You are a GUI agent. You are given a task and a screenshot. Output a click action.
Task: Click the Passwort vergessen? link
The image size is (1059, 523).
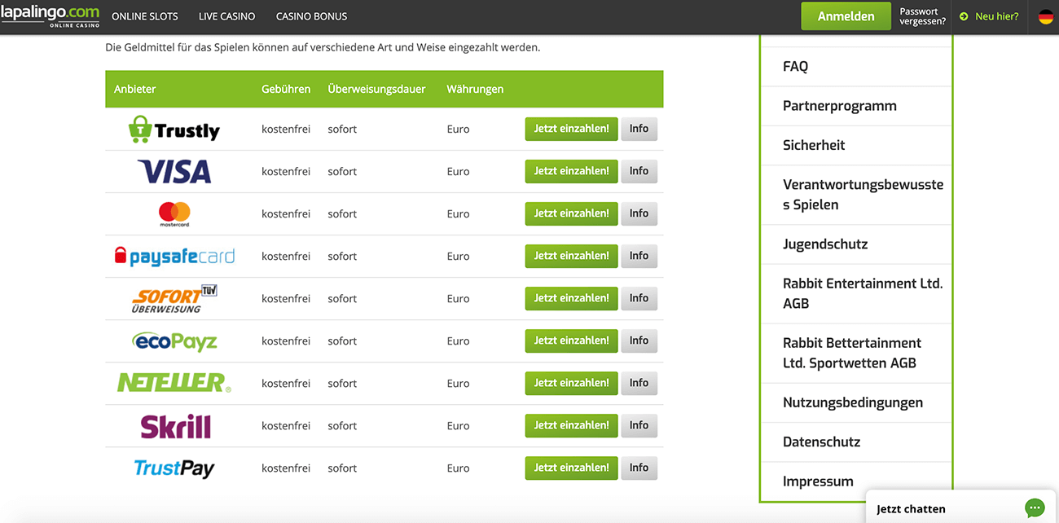click(922, 16)
